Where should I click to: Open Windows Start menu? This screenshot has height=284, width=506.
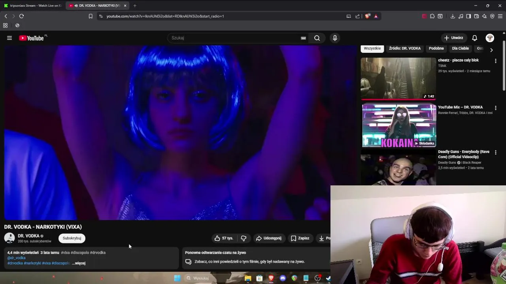tap(177, 278)
